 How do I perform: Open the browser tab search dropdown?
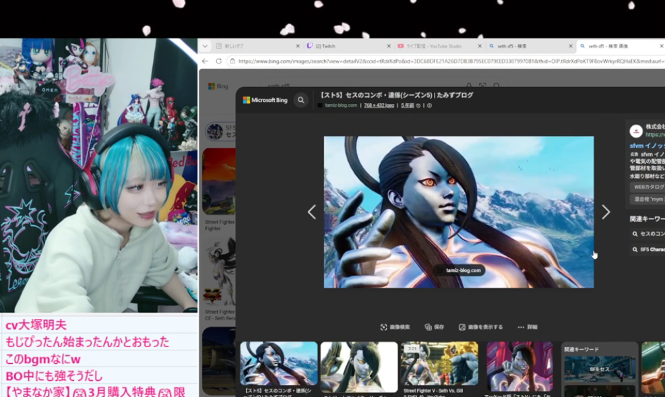pyautogui.click(x=205, y=46)
